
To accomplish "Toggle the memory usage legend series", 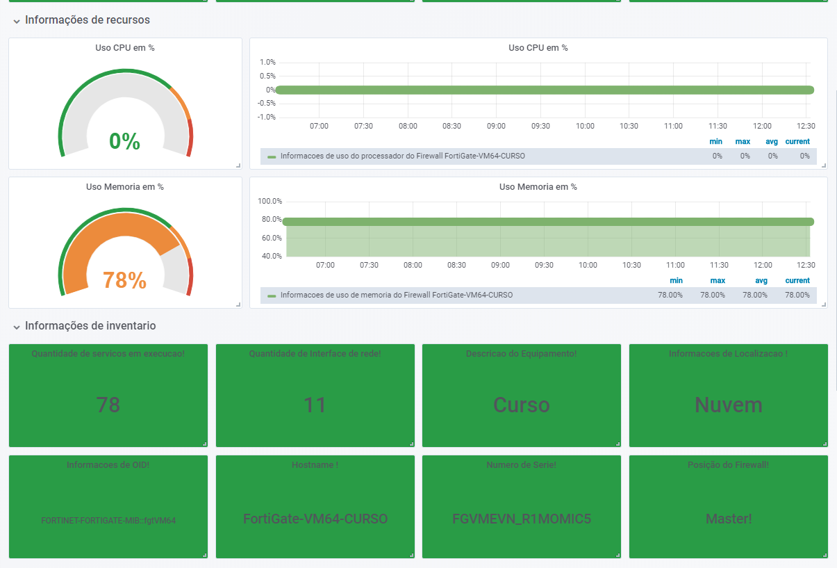I will [397, 295].
